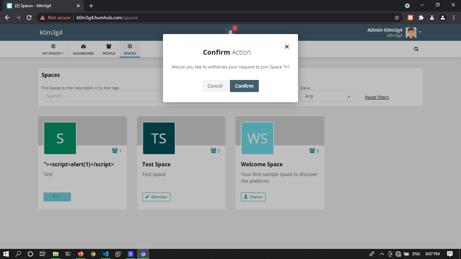Open the terminal icon in taskbar
The height and width of the screenshot is (259, 461).
(x=68, y=254)
